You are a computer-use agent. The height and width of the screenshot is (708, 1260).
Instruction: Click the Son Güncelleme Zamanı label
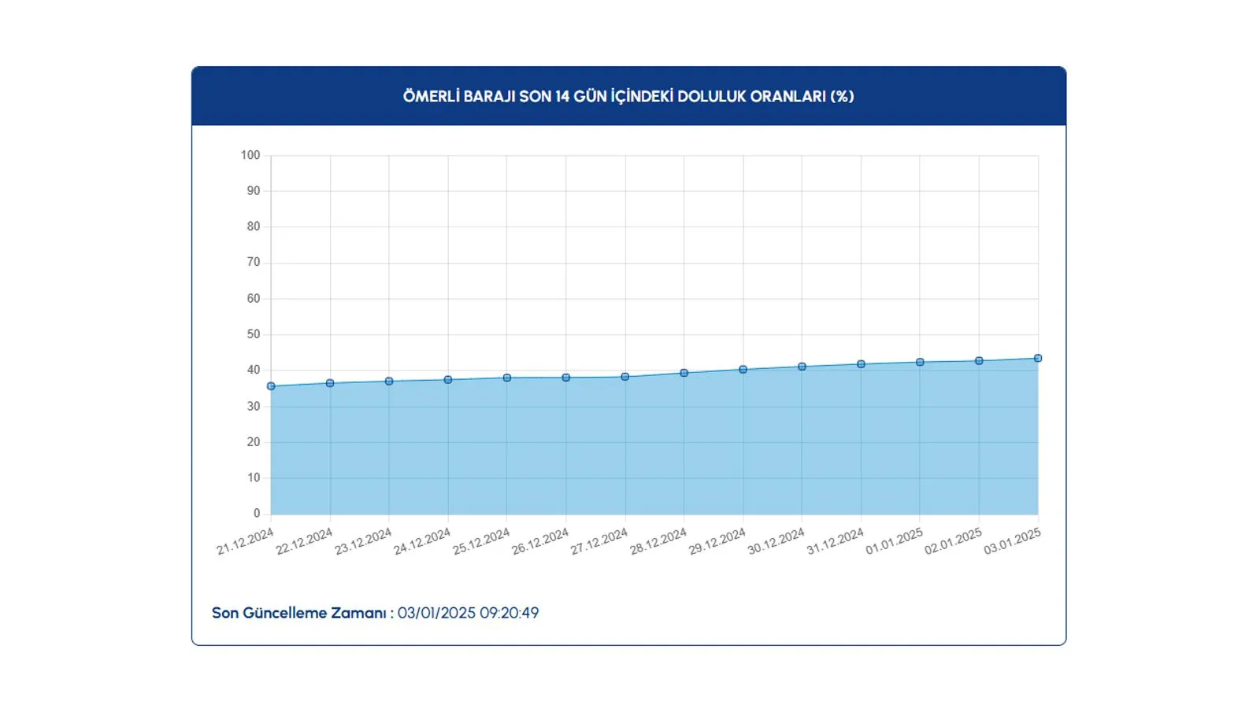point(302,613)
